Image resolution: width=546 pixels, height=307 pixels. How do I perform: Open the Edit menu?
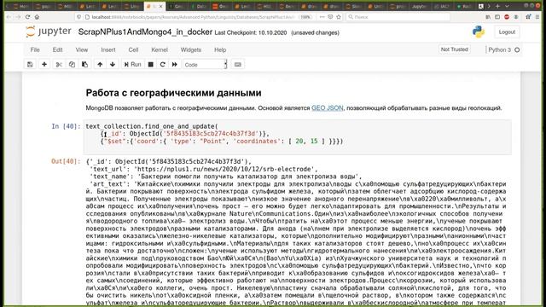point(57,49)
